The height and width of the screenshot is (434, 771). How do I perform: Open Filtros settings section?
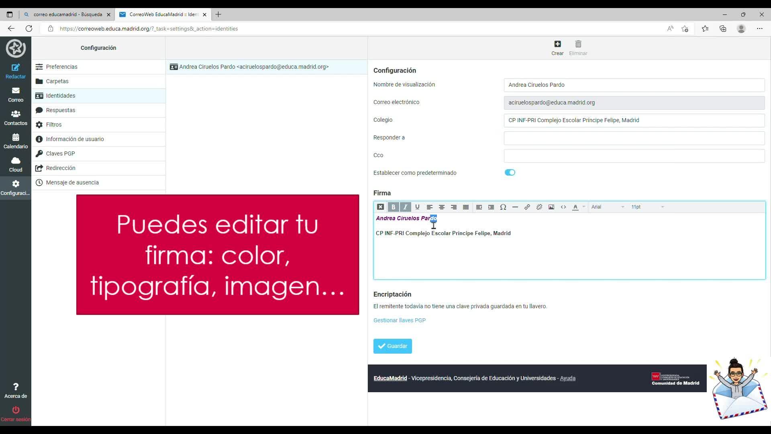pyautogui.click(x=54, y=125)
